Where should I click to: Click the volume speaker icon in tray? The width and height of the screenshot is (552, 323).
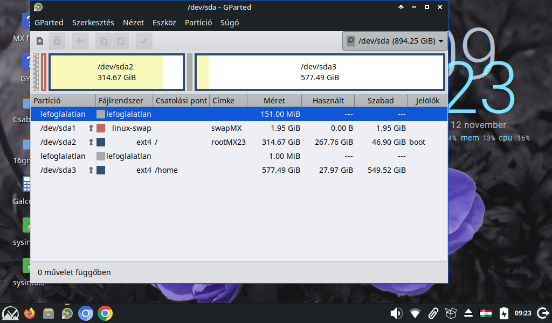(396, 313)
